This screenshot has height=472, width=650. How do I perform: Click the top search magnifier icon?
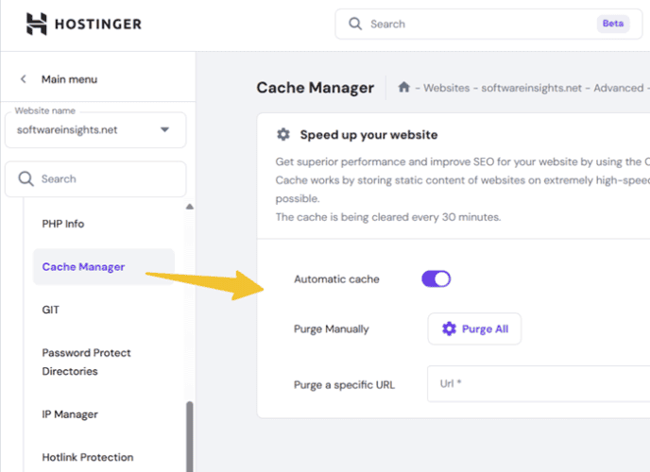[355, 24]
